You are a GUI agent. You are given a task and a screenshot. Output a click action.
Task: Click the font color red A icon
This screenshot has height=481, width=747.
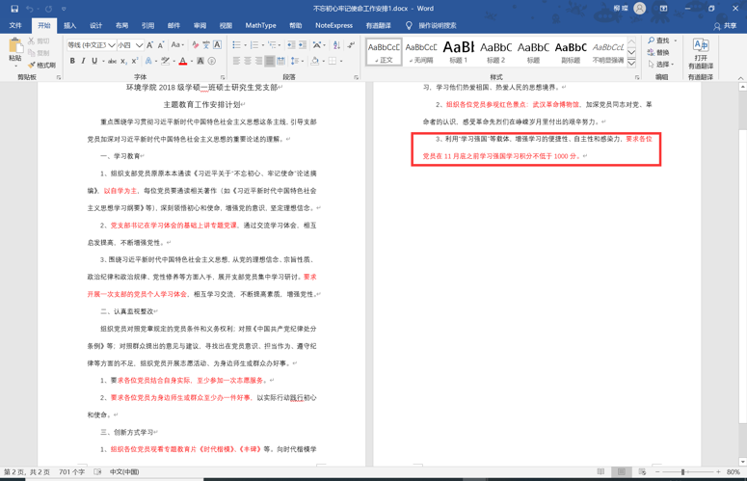click(183, 61)
